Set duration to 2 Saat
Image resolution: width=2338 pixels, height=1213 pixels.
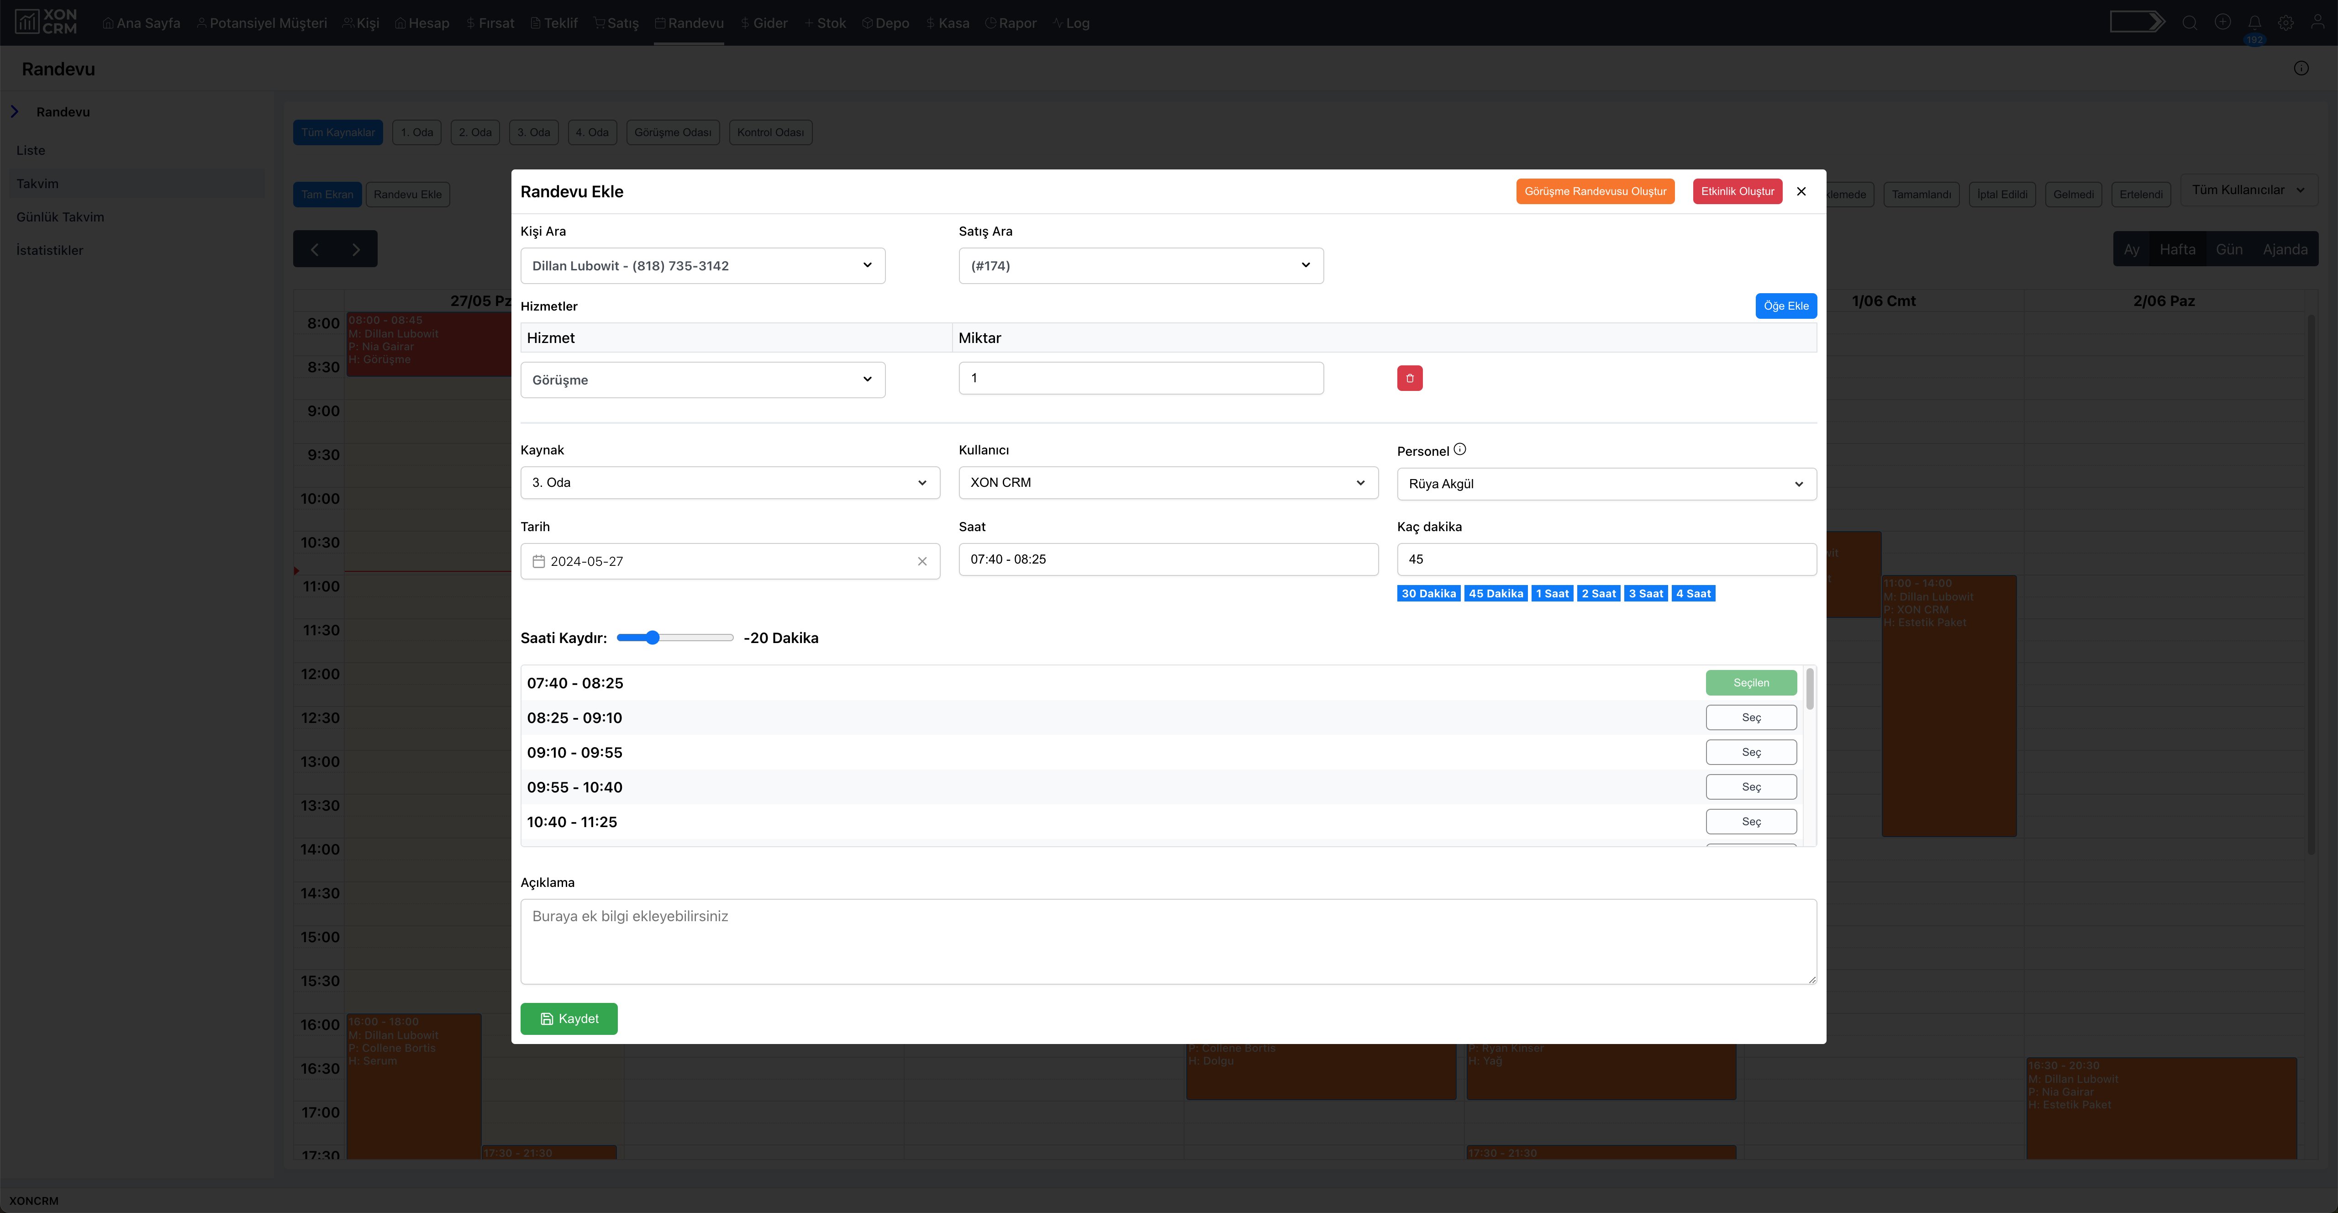click(x=1598, y=594)
